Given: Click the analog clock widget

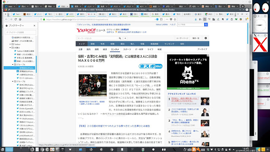Looking at the screenshot, I should [260, 25].
